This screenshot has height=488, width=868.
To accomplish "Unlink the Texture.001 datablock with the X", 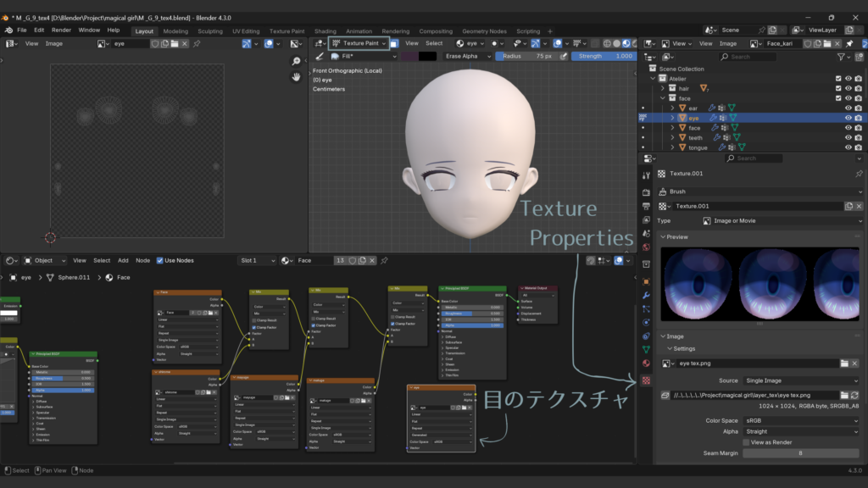I will pyautogui.click(x=860, y=206).
